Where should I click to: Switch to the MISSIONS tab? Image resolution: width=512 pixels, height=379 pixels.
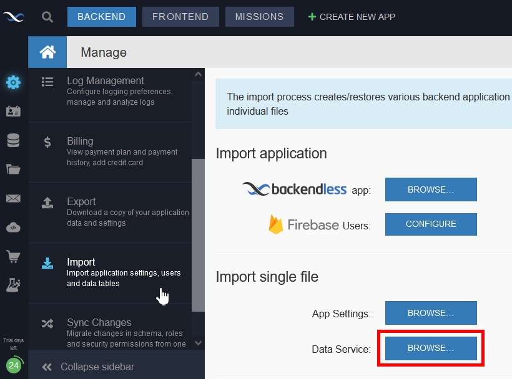coord(260,17)
